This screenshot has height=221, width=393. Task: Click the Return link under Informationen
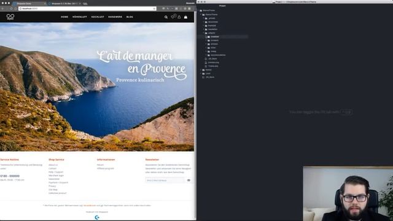click(100, 165)
